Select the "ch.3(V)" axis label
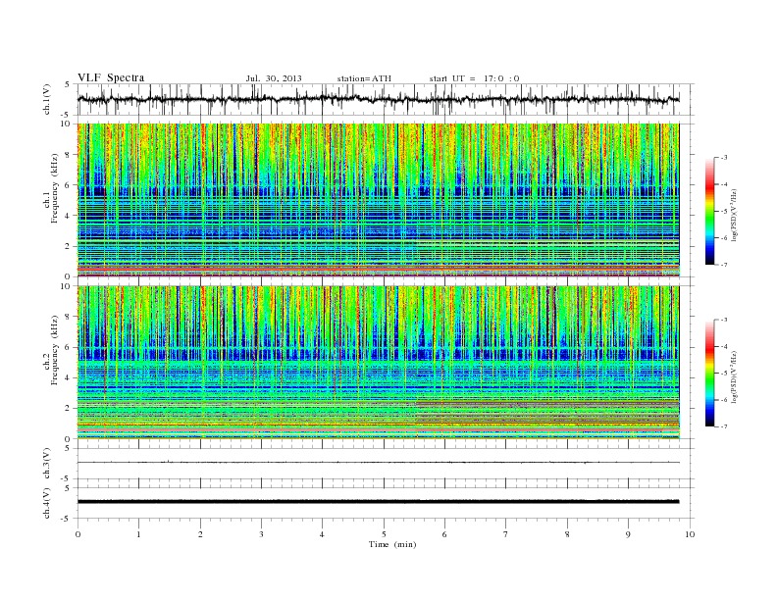This screenshot has height=600, width=777. tap(47, 464)
